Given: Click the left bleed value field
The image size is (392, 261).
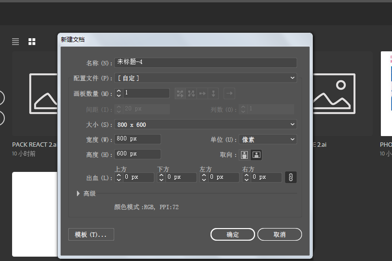Looking at the screenshot, I should click(x=223, y=177).
